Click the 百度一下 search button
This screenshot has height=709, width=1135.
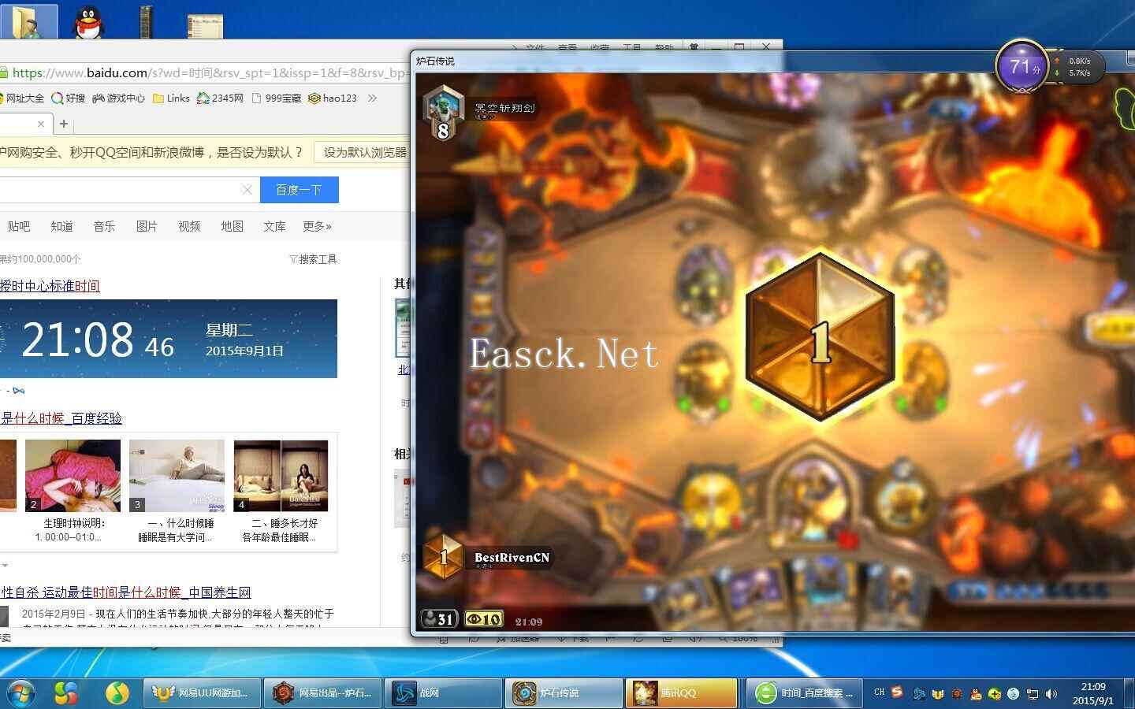pos(299,190)
